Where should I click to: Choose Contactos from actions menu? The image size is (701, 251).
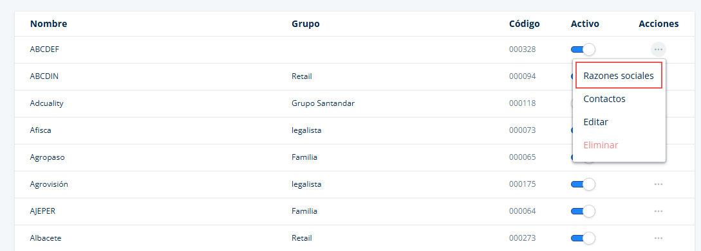[x=604, y=99]
